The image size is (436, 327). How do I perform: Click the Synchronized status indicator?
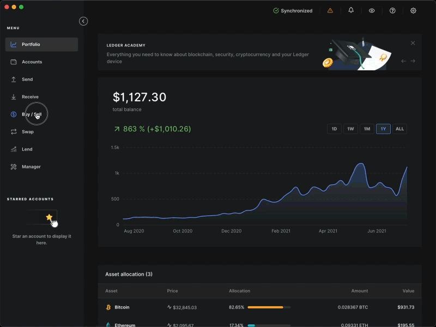point(293,10)
